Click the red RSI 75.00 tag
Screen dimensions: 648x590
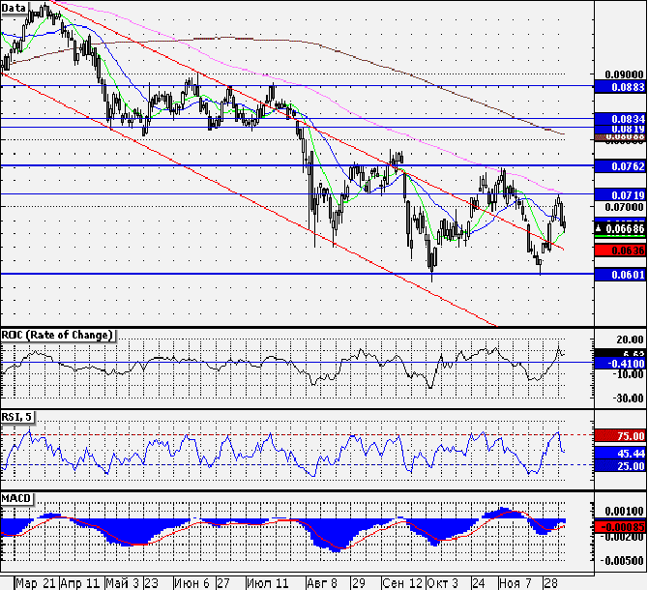[620, 436]
